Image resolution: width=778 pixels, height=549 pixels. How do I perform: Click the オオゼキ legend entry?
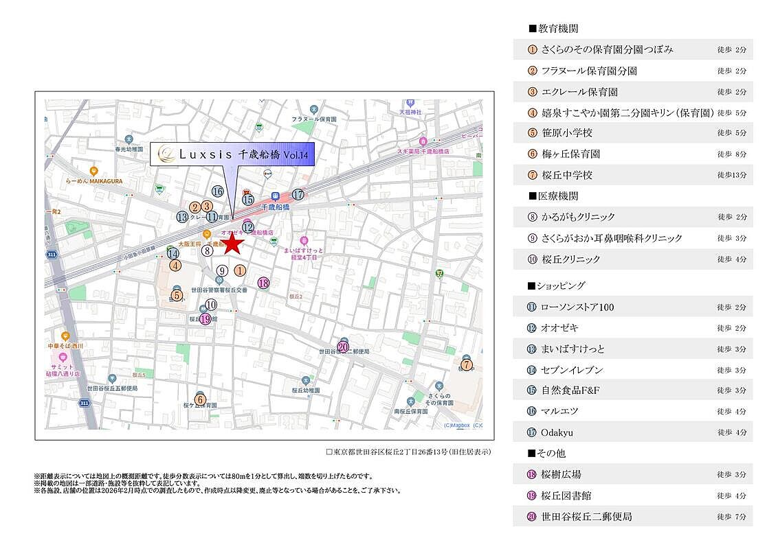pos(632,328)
